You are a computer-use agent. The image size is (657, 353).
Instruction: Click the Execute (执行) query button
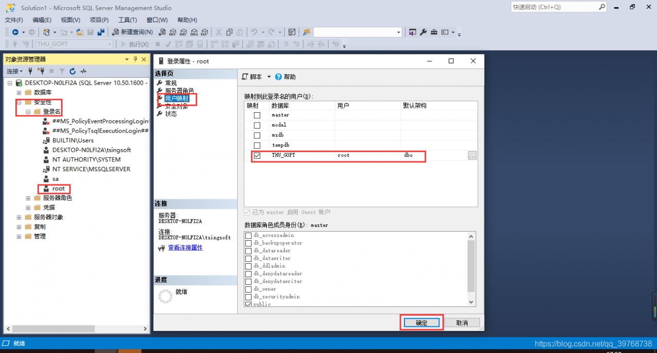(134, 44)
